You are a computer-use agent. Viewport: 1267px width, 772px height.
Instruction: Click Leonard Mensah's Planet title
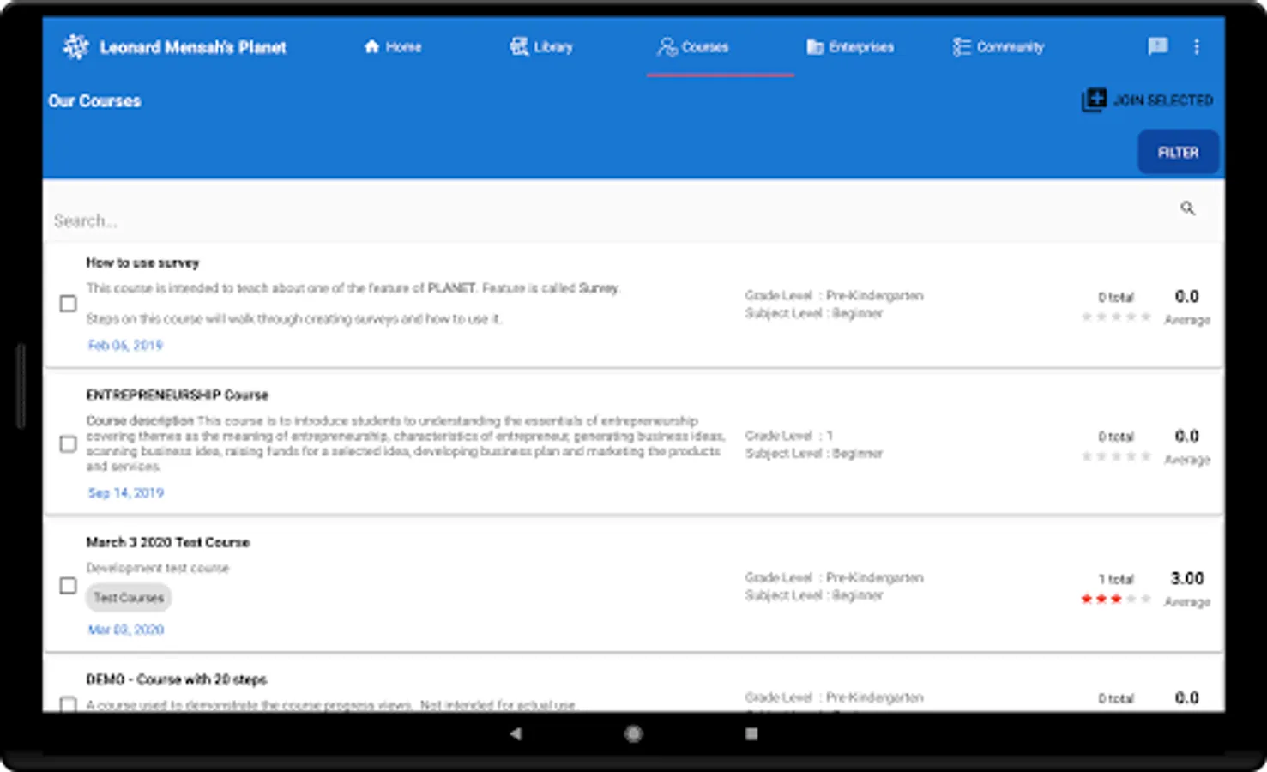pyautogui.click(x=193, y=47)
